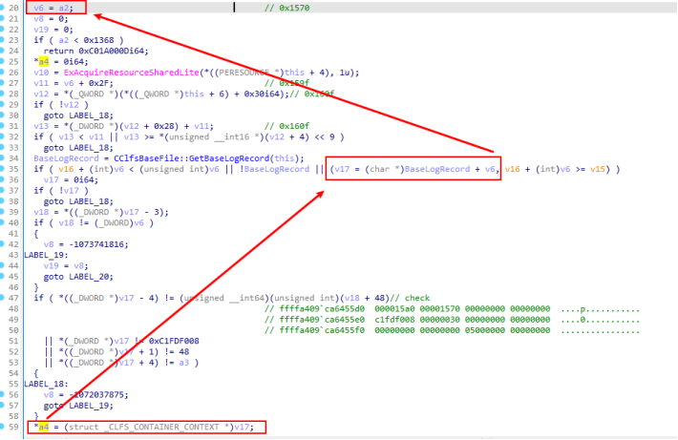
Task: Click the ExAcquireResourceSharedLite function call
Action: coord(132,73)
